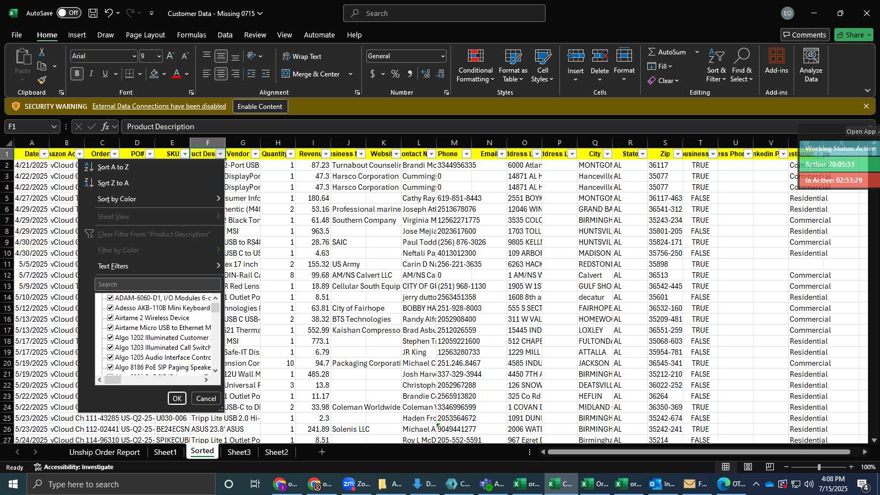The height and width of the screenshot is (495, 880).
Task: Click the Format Painter brush icon
Action: point(42,80)
